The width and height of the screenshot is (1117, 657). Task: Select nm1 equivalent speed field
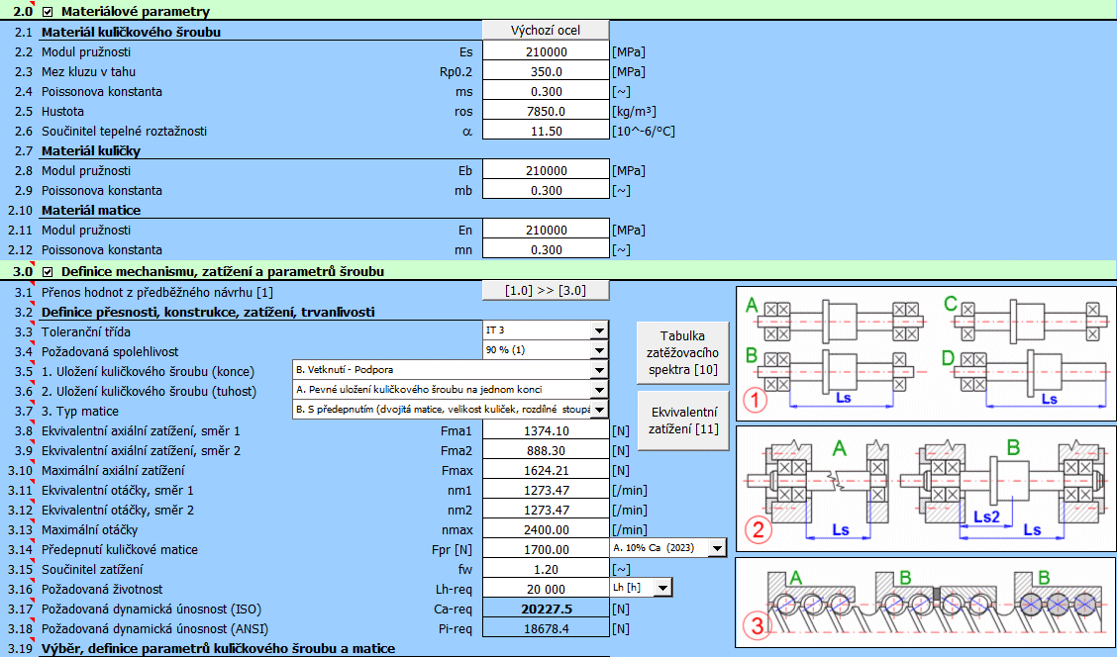[547, 491]
